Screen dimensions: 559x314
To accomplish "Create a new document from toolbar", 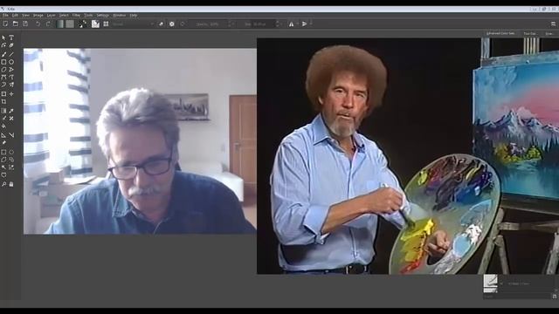I will tap(5, 24).
